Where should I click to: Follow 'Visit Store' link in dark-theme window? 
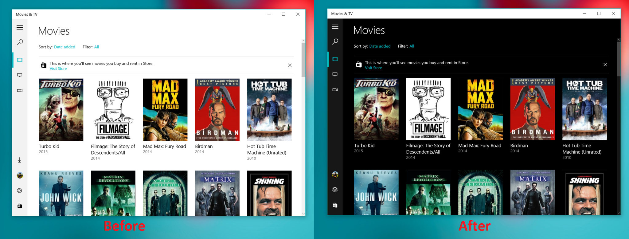click(x=373, y=68)
